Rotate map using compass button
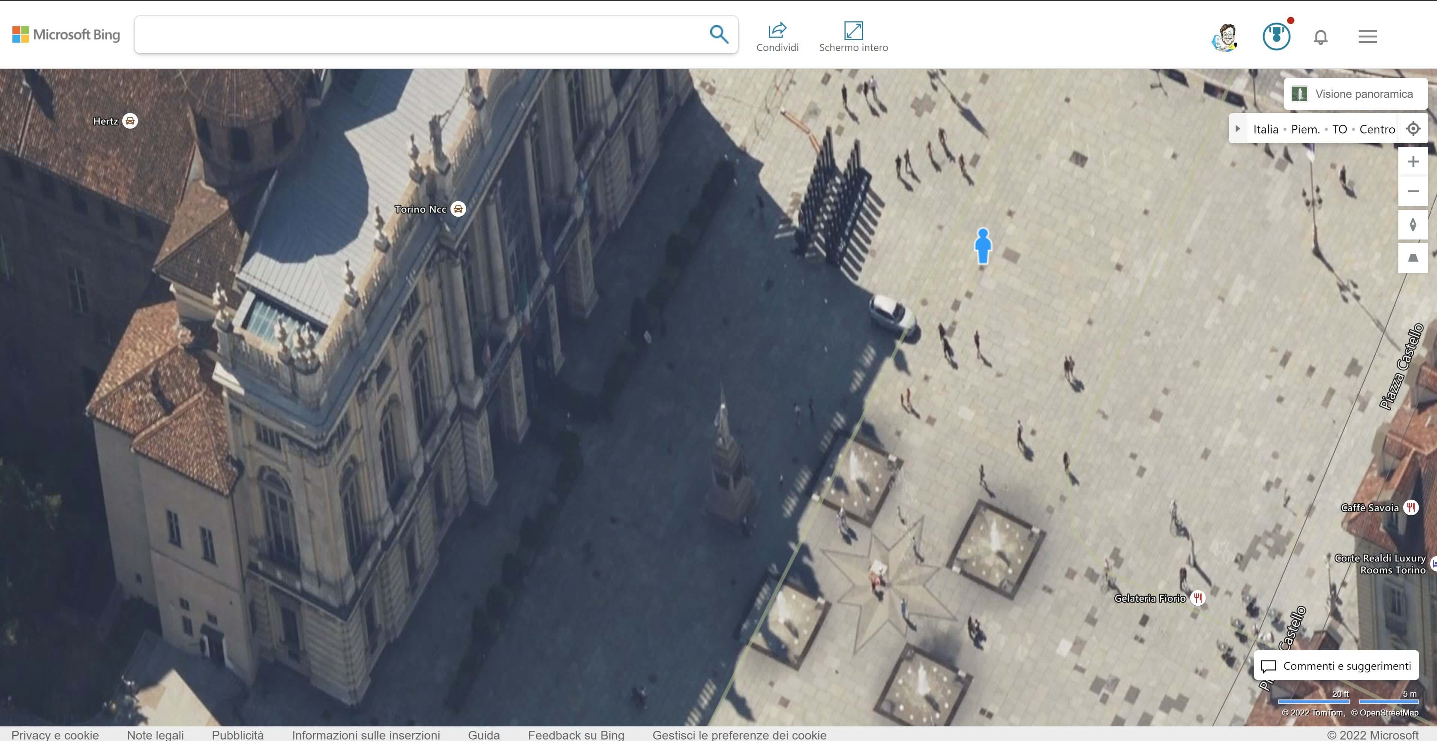Image resolution: width=1437 pixels, height=741 pixels. (x=1413, y=225)
